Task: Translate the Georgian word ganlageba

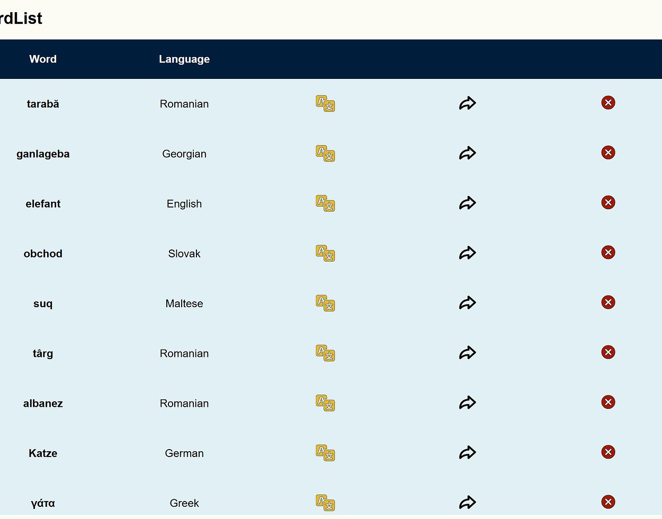Action: point(325,154)
